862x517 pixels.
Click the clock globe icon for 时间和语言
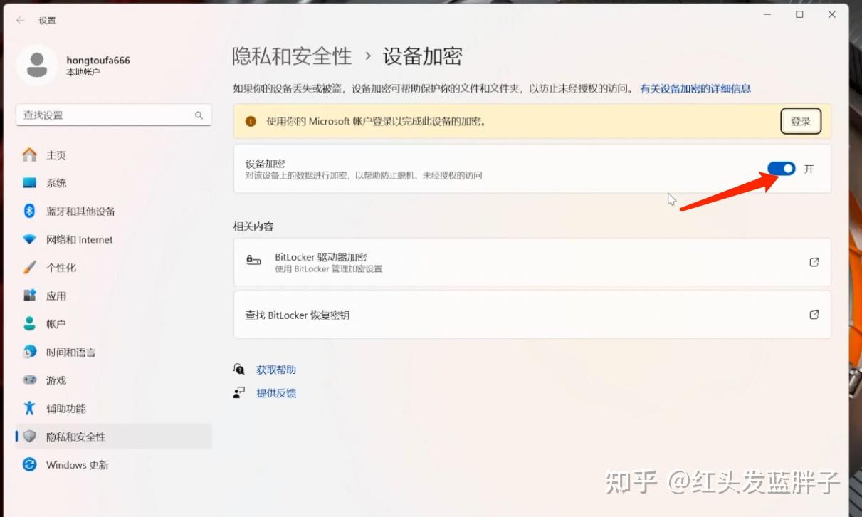pyautogui.click(x=29, y=352)
